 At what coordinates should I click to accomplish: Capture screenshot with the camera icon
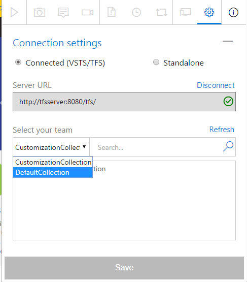point(40,12)
